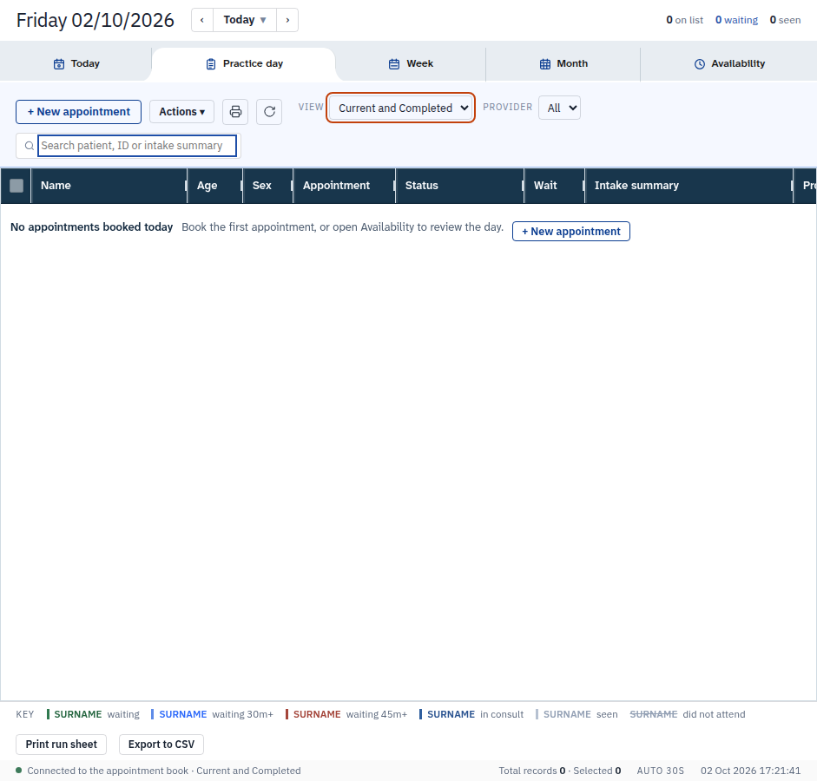Click the 'did not attend' key legend entry
The height and width of the screenshot is (781, 817).
[x=688, y=714]
